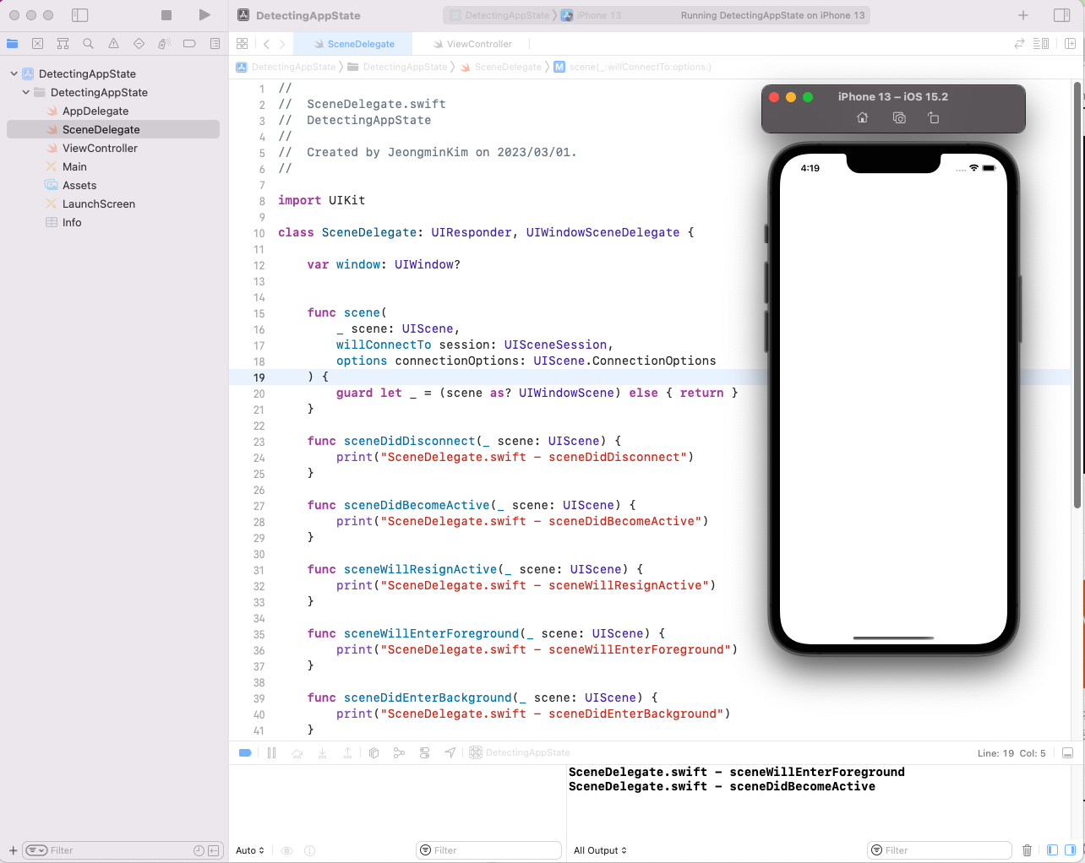Open the LaunchScreen file
The width and height of the screenshot is (1085, 863).
pyautogui.click(x=99, y=204)
